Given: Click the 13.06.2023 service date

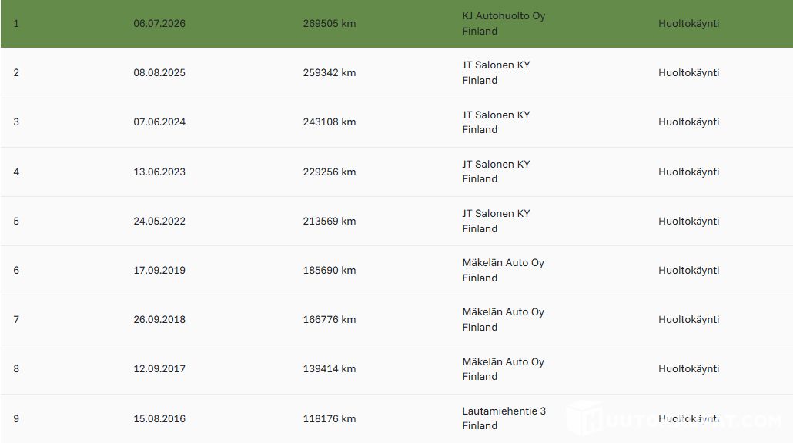Looking at the screenshot, I should (x=159, y=172).
